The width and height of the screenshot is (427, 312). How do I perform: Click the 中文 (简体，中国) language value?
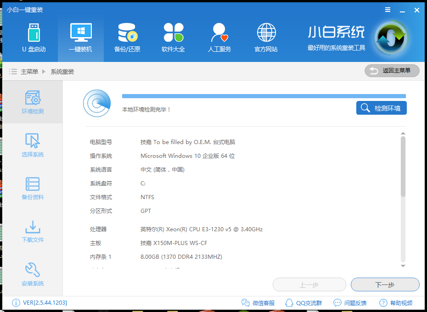163,170
